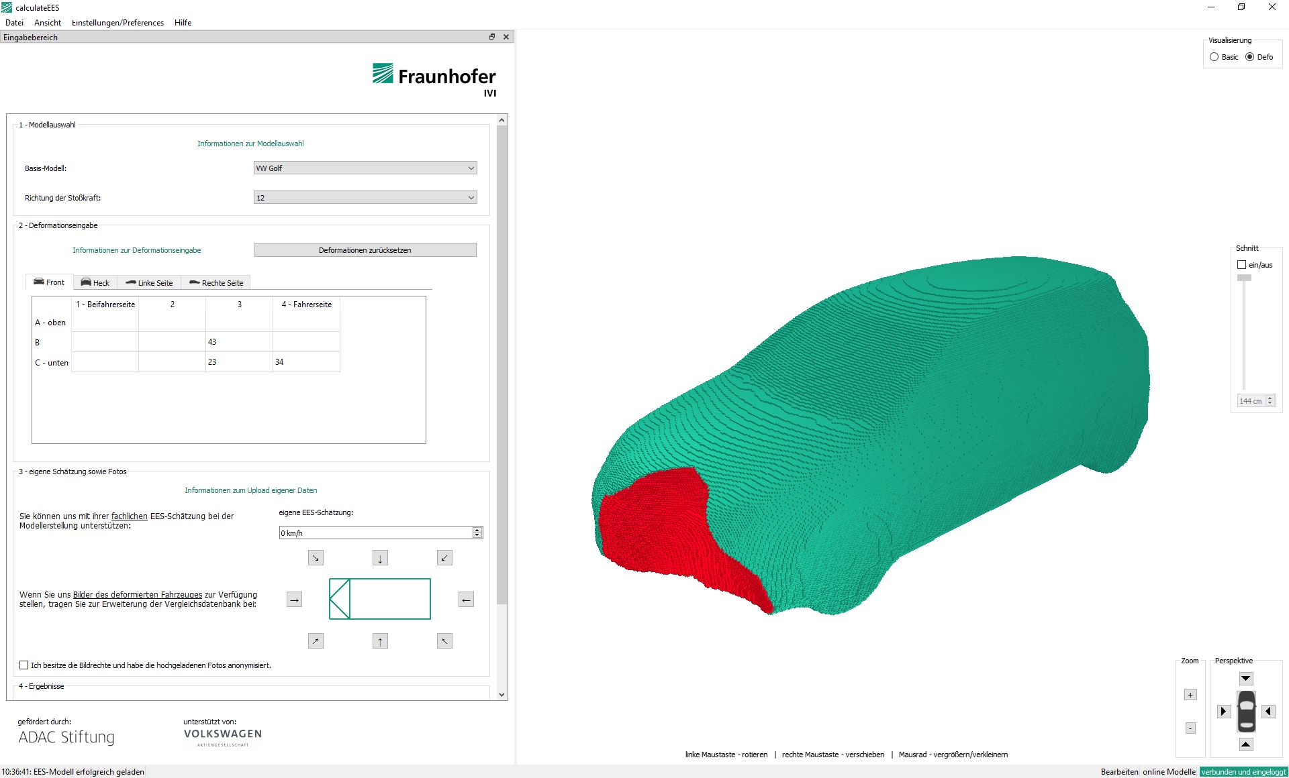Screen dimensions: 1289x778
Task: Click the up arrow photo upload button
Action: click(x=380, y=641)
